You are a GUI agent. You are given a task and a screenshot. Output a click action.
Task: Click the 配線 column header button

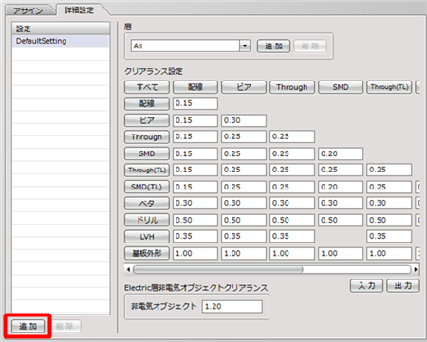coord(195,87)
